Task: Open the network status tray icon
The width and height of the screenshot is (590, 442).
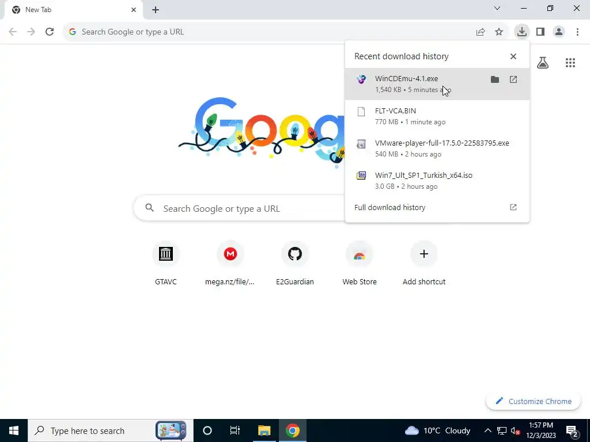Action: [x=502, y=430]
